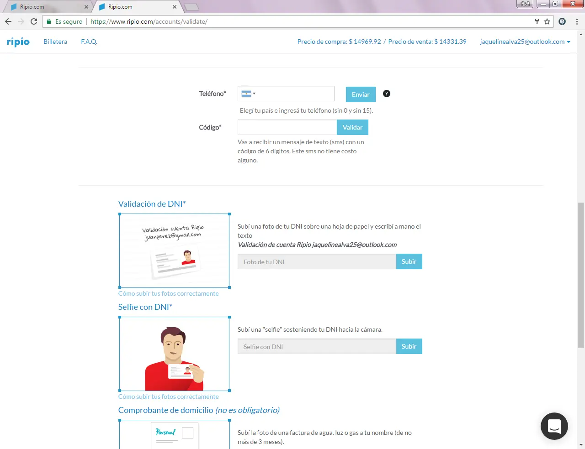This screenshot has width=585, height=449.
Task: Click the Validación de DNI heading
Action: (152, 204)
